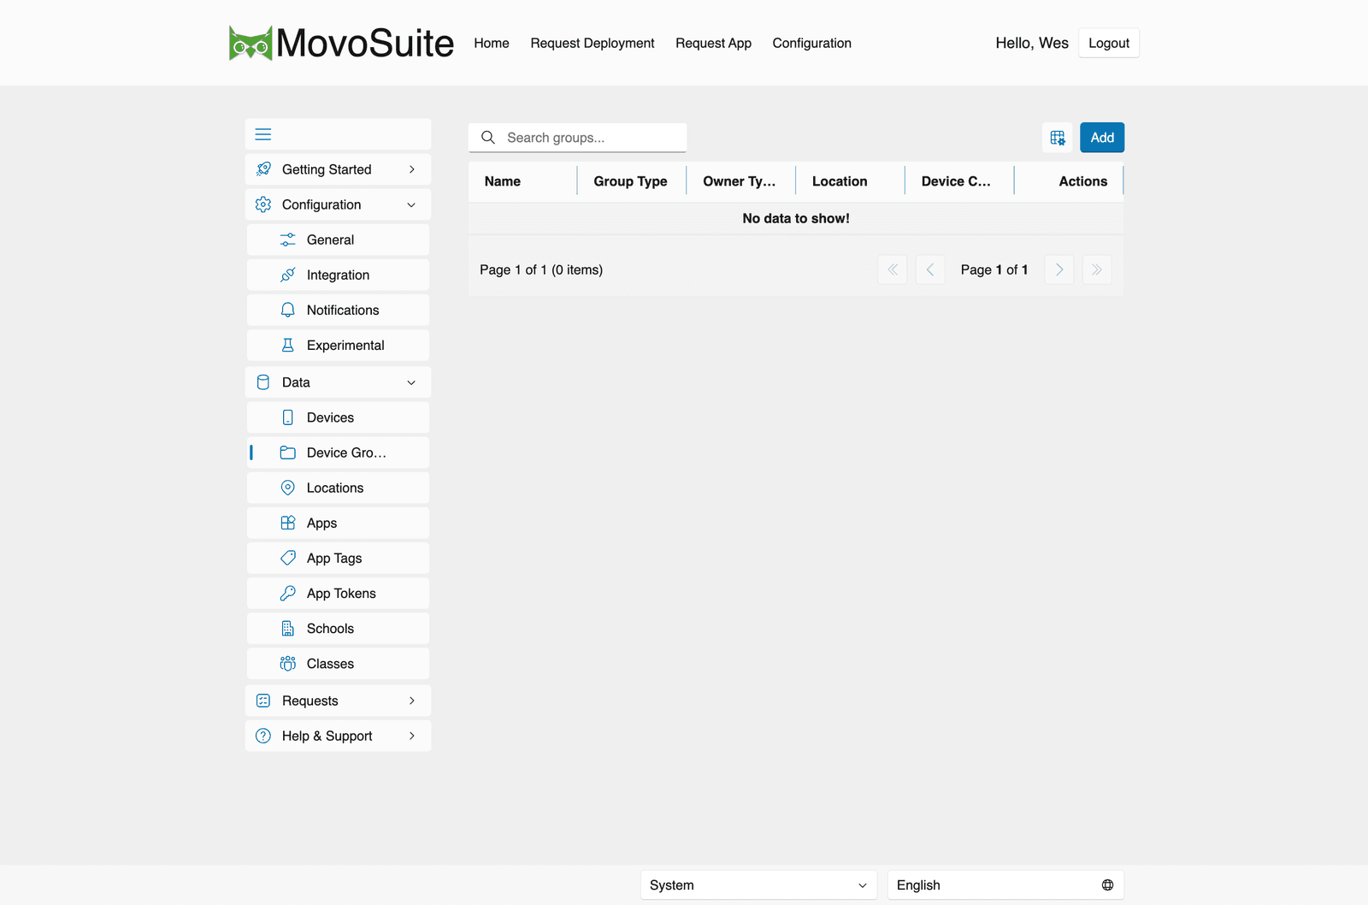Click the Devices phone icon
The width and height of the screenshot is (1368, 905).
pyautogui.click(x=288, y=417)
